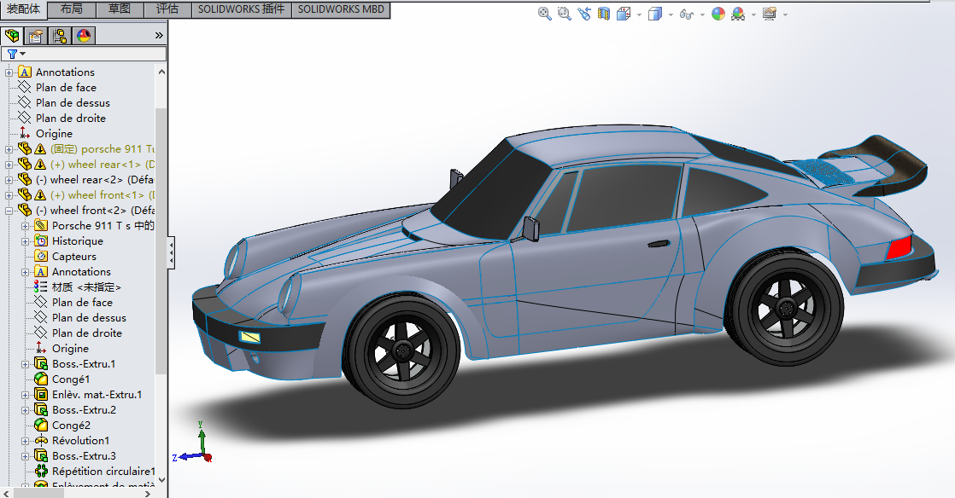Image resolution: width=955 pixels, height=498 pixels.
Task: Click the Hide/Show Items glasses icon
Action: point(687,14)
